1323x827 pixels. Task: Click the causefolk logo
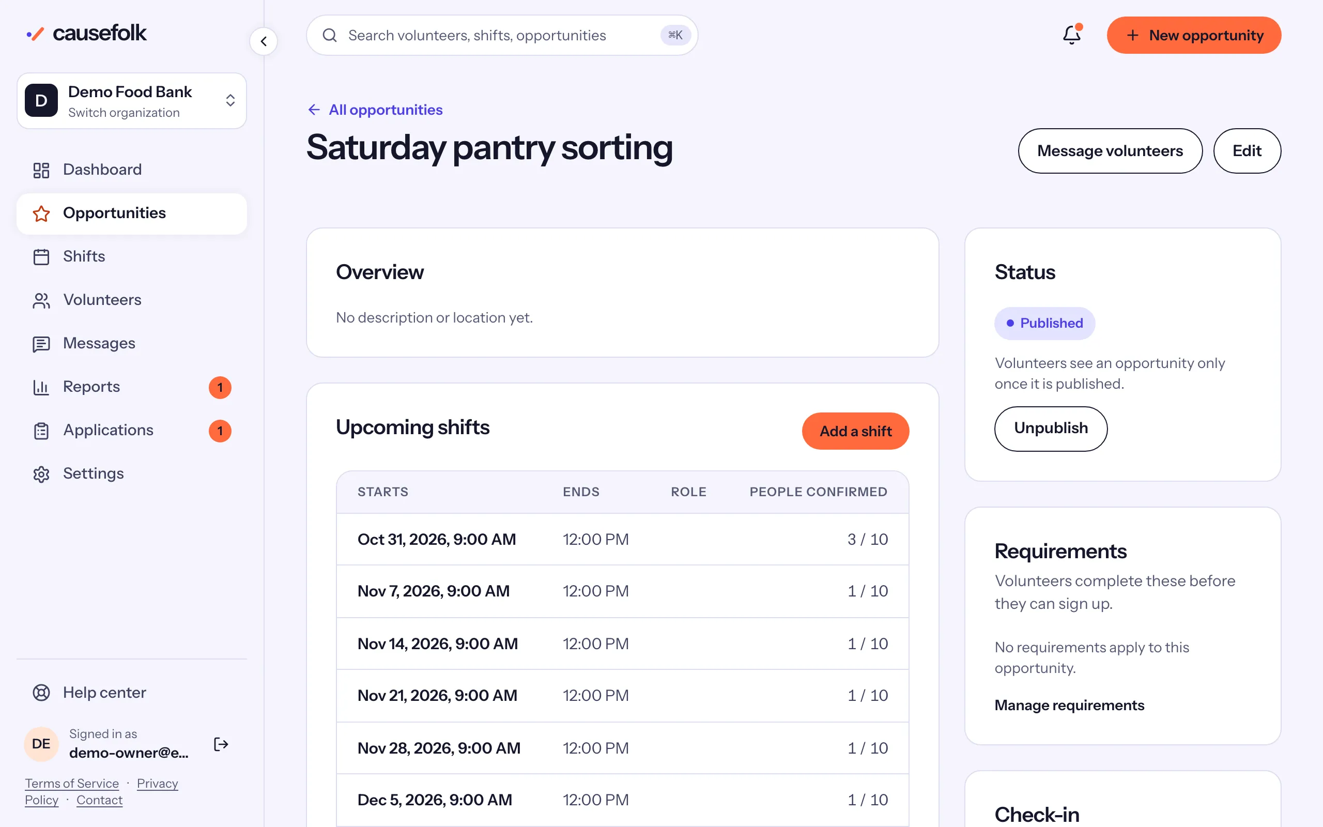[x=87, y=34]
